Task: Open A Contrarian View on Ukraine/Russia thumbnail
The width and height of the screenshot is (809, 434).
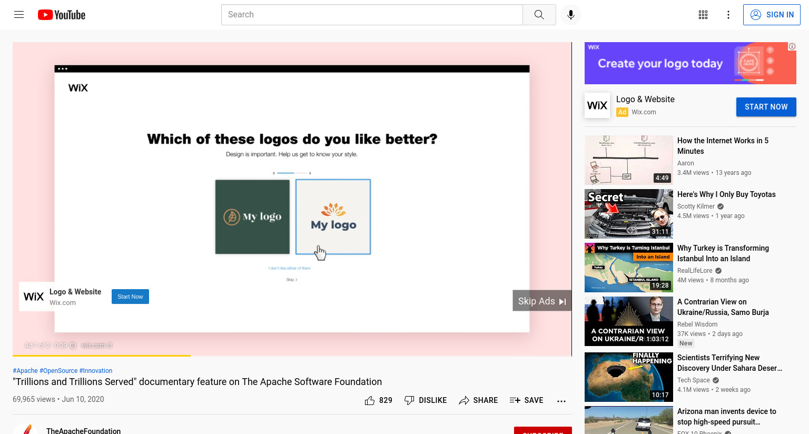Action: pyautogui.click(x=629, y=321)
